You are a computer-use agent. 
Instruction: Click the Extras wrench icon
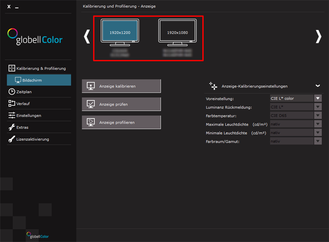coord(12,127)
